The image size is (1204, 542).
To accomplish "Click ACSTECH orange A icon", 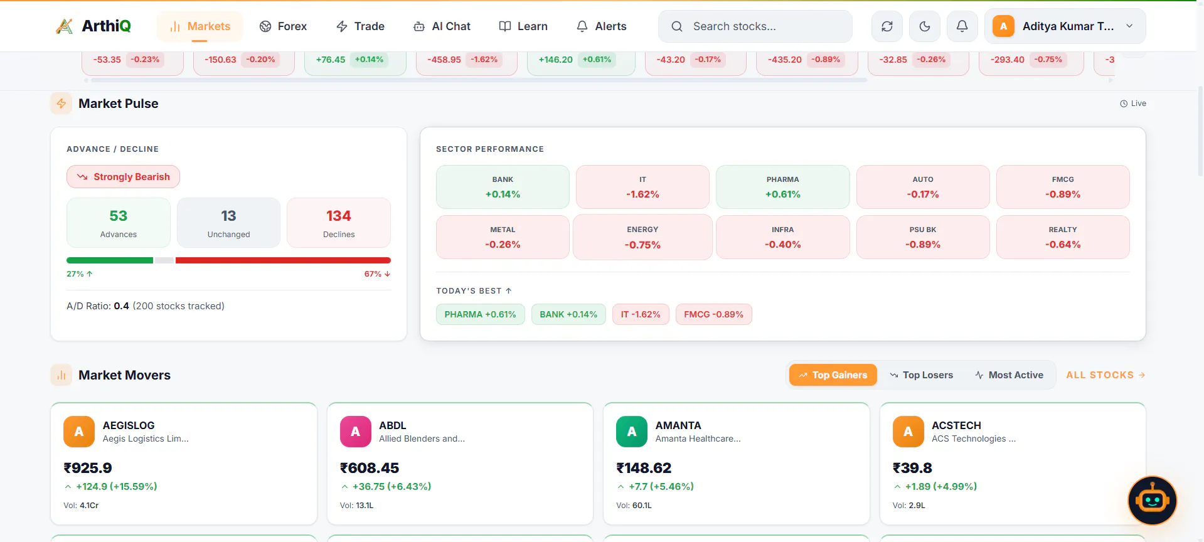I will (908, 432).
